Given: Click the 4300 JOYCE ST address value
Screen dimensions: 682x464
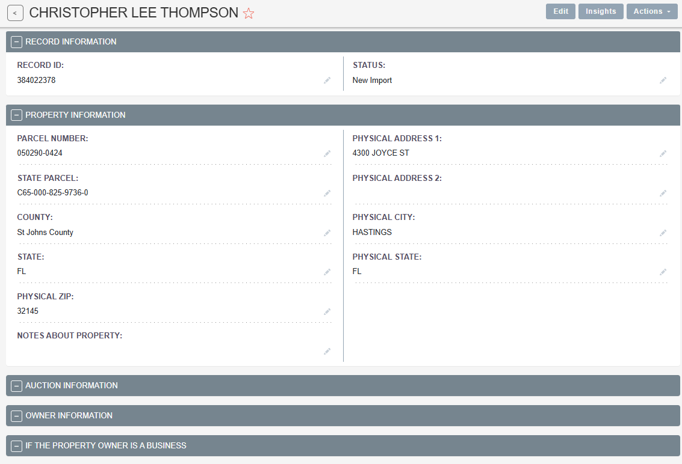Looking at the screenshot, I should 380,153.
